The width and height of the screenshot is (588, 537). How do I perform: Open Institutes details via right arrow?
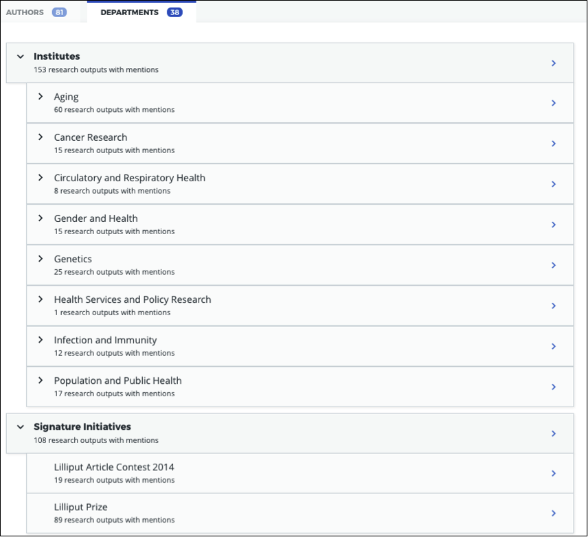point(554,63)
